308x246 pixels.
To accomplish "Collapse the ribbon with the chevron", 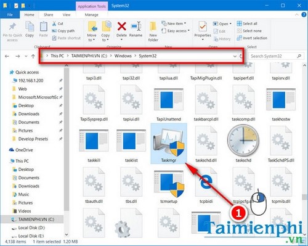I will pos(297,15).
